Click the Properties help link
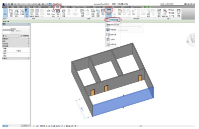Screen dimensions: 199x129 5,126
